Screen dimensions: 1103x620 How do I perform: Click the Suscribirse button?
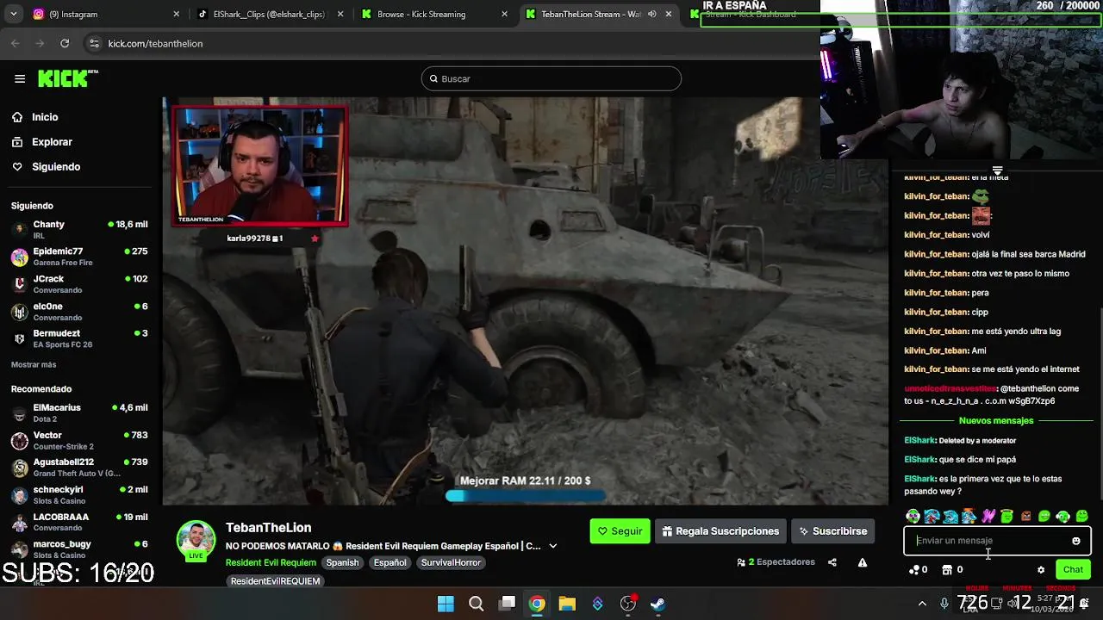832,531
